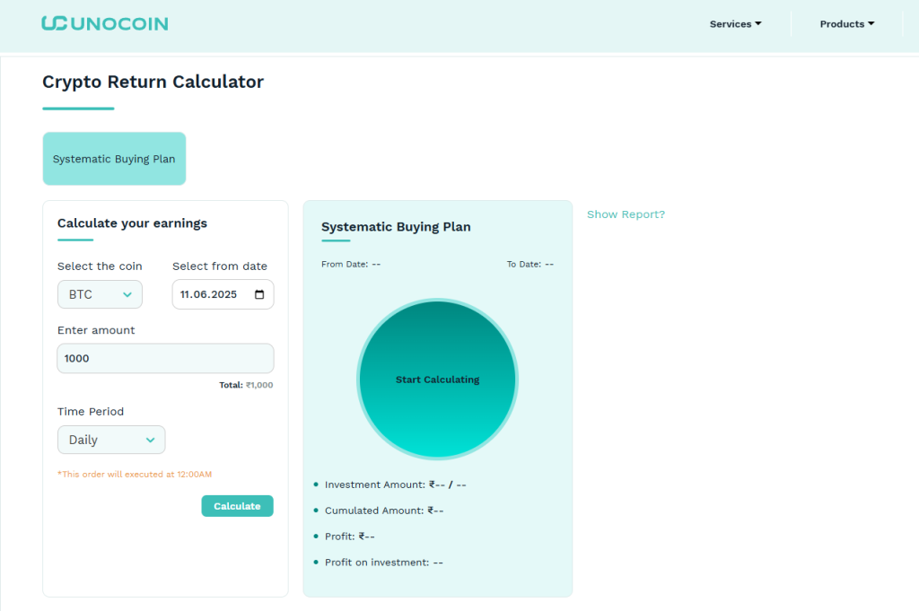Select the Systematic Buying Plan tab

click(114, 159)
